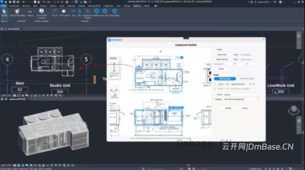Click the Revit logo application button
305x170 pixels.
[1, 2]
